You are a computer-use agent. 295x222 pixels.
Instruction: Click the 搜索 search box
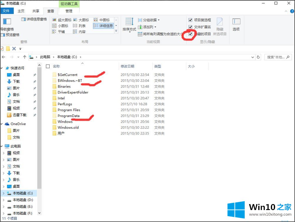[x=278, y=57]
